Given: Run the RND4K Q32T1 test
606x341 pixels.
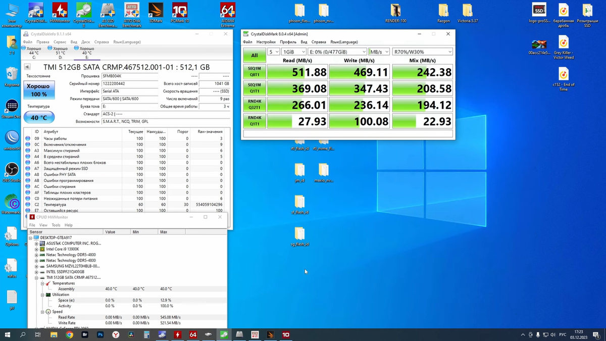Looking at the screenshot, I should coord(254,105).
